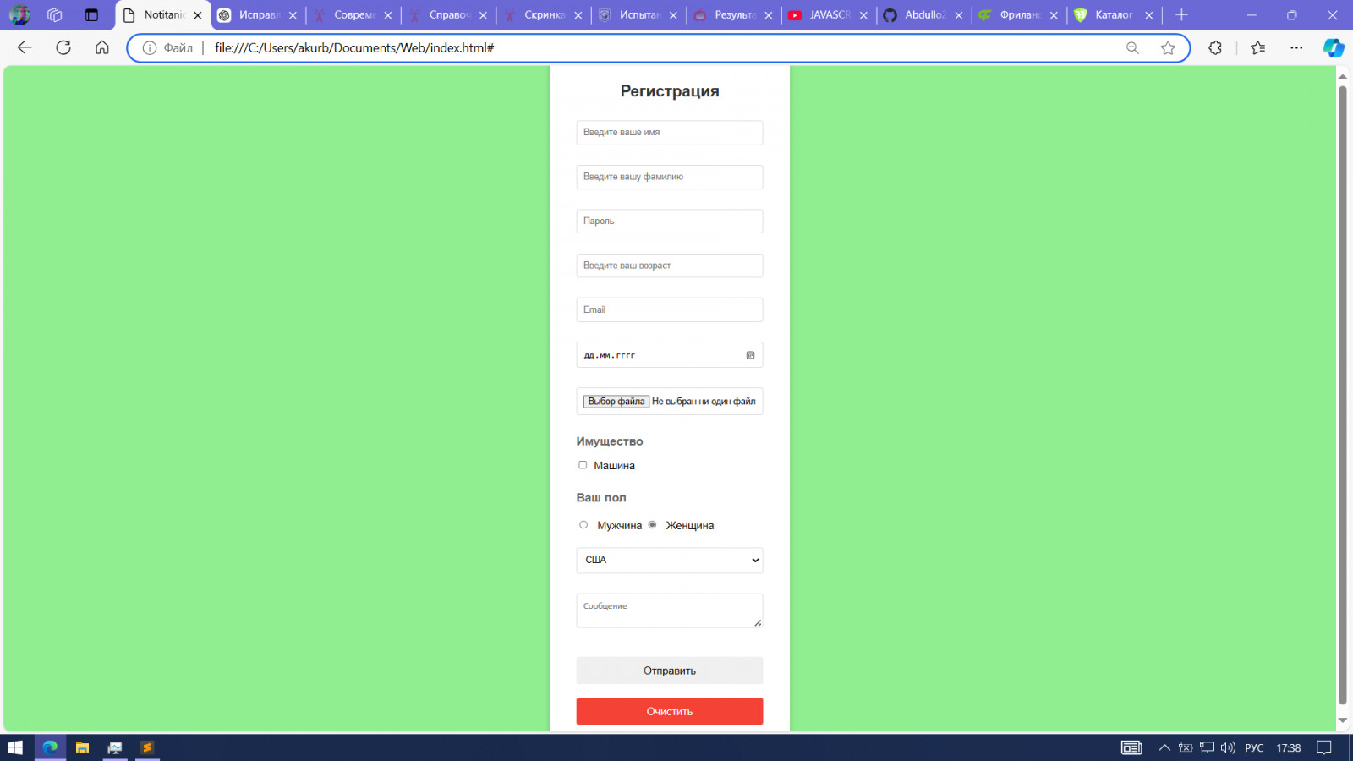Open the browser profile avatar icon

(19, 15)
